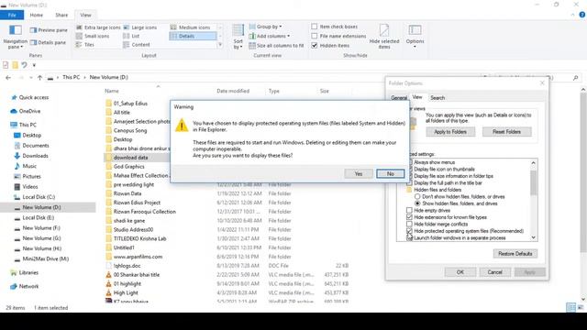Click the search magnifier icon
The width and height of the screenshot is (587, 330).
pyautogui.click(x=575, y=77)
